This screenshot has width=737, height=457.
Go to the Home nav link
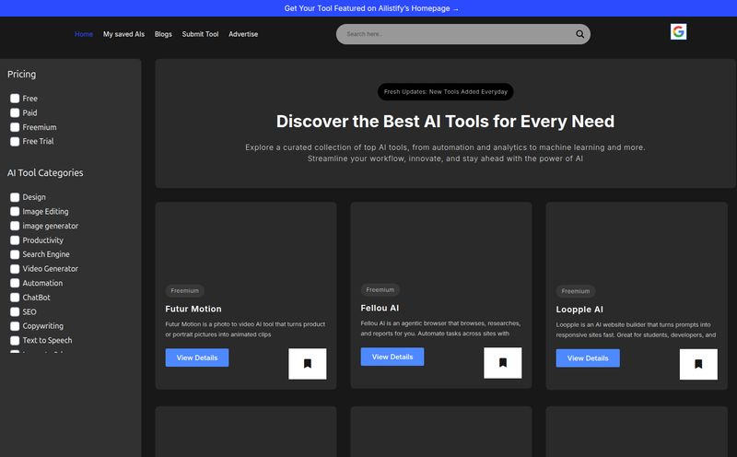[84, 34]
